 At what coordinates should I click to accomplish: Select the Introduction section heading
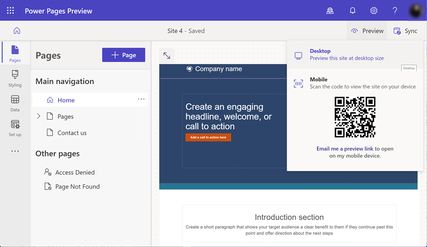point(289,217)
